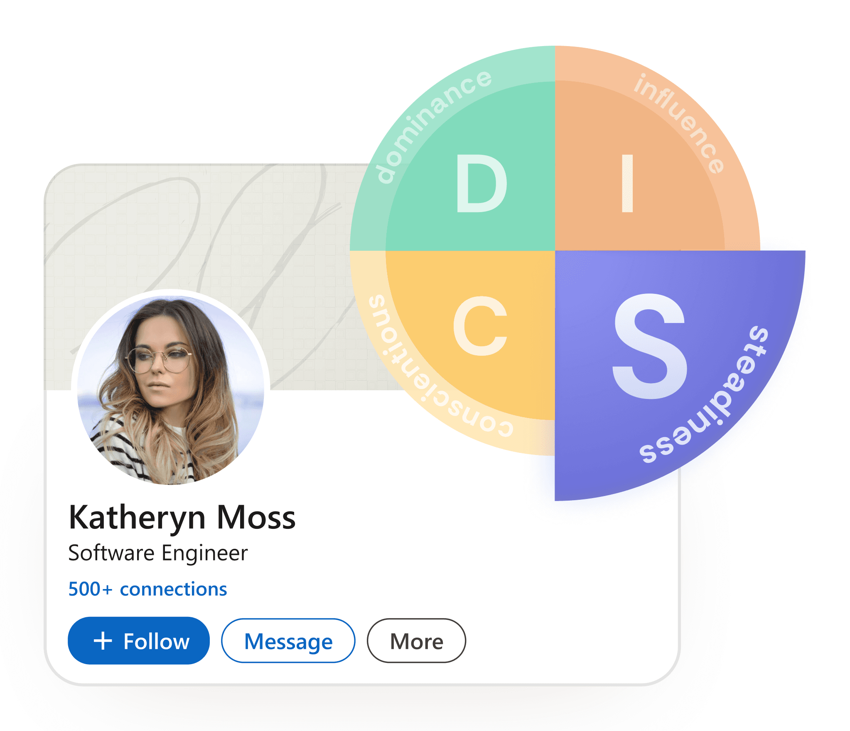Click the Katheryn Moss name heading

coord(182,518)
